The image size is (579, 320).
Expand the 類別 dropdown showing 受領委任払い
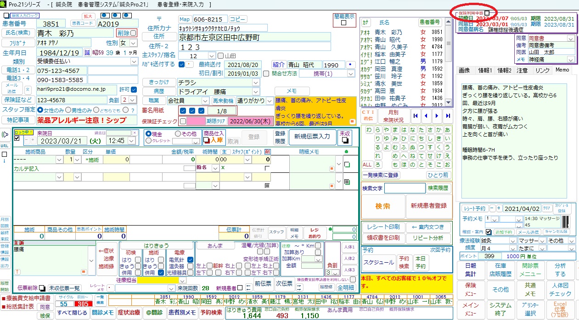coord(134,61)
